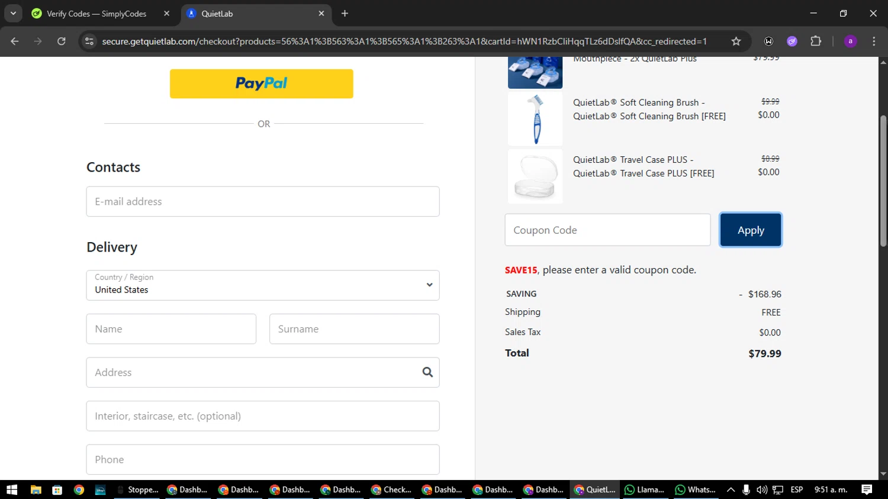Open the taskbar clock showing 9:51 a. m.

pos(831,490)
